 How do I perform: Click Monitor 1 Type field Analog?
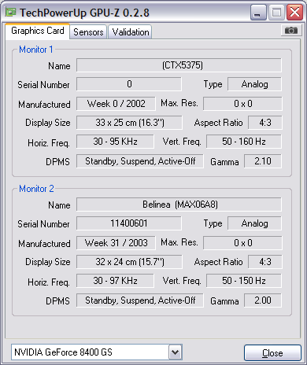[254, 84]
